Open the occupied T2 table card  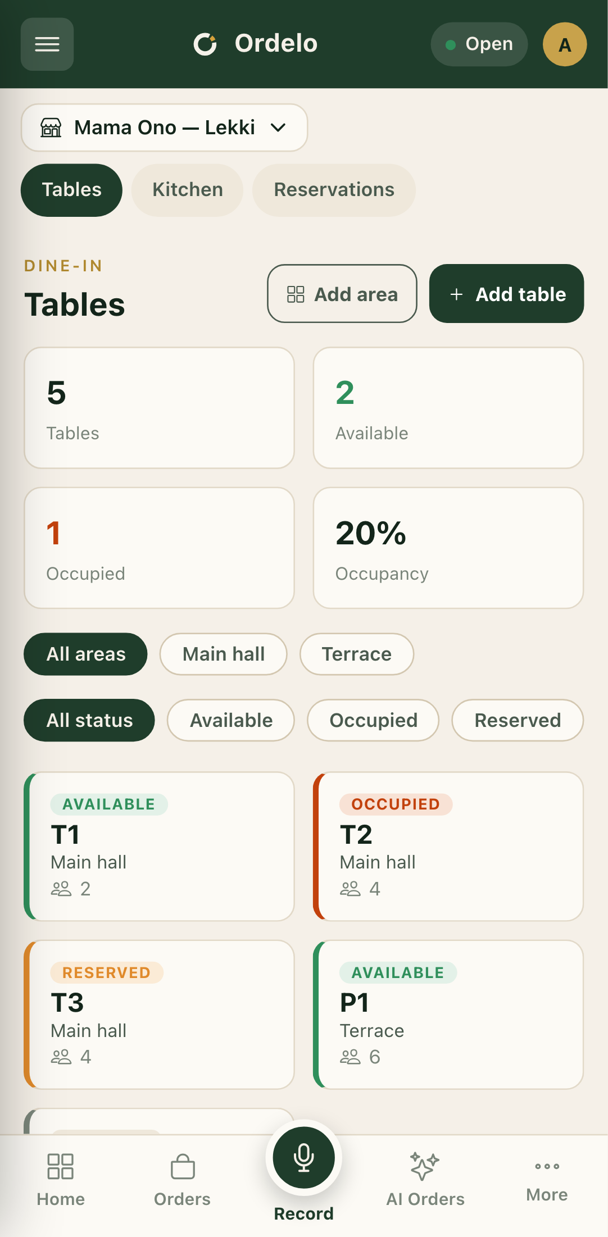[448, 847]
